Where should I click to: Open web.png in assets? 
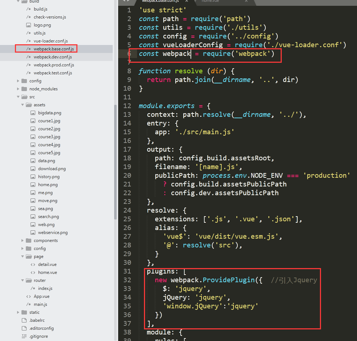(47, 225)
